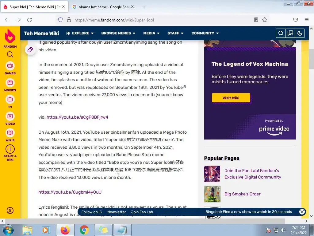Click the tracking protection shield icon
Viewport: 314px width, 236px height.
tap(60, 20)
